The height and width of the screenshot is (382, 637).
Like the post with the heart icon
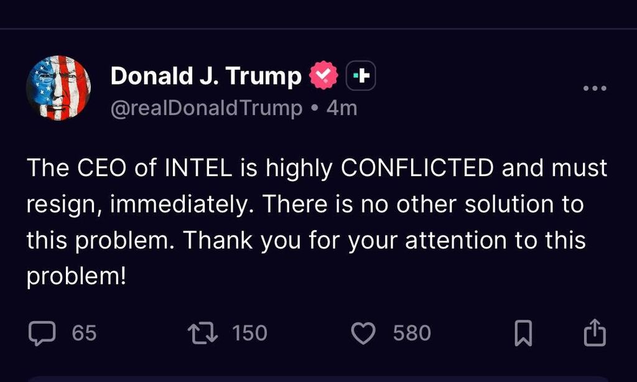coord(363,333)
